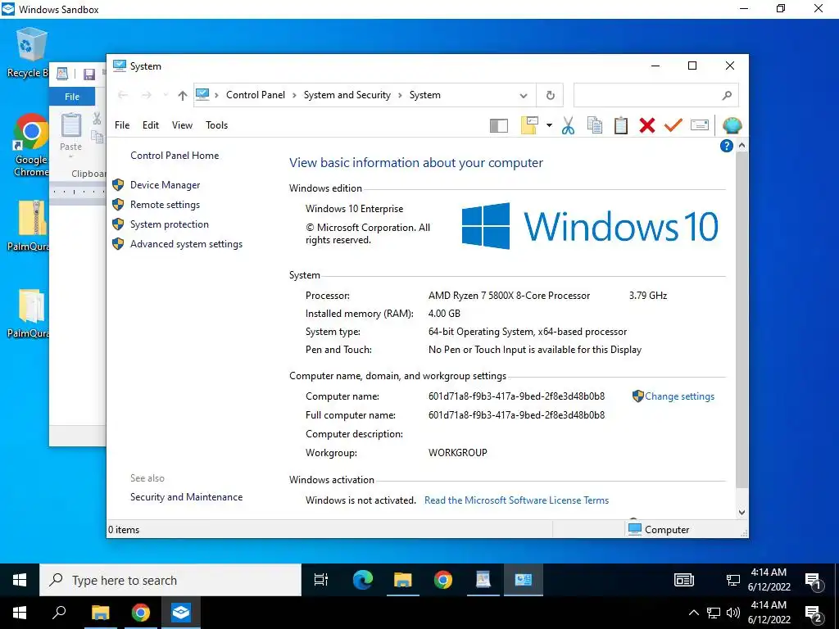839x629 pixels.
Task: Click Chrome in the sandbox taskbar
Action: [442, 581]
